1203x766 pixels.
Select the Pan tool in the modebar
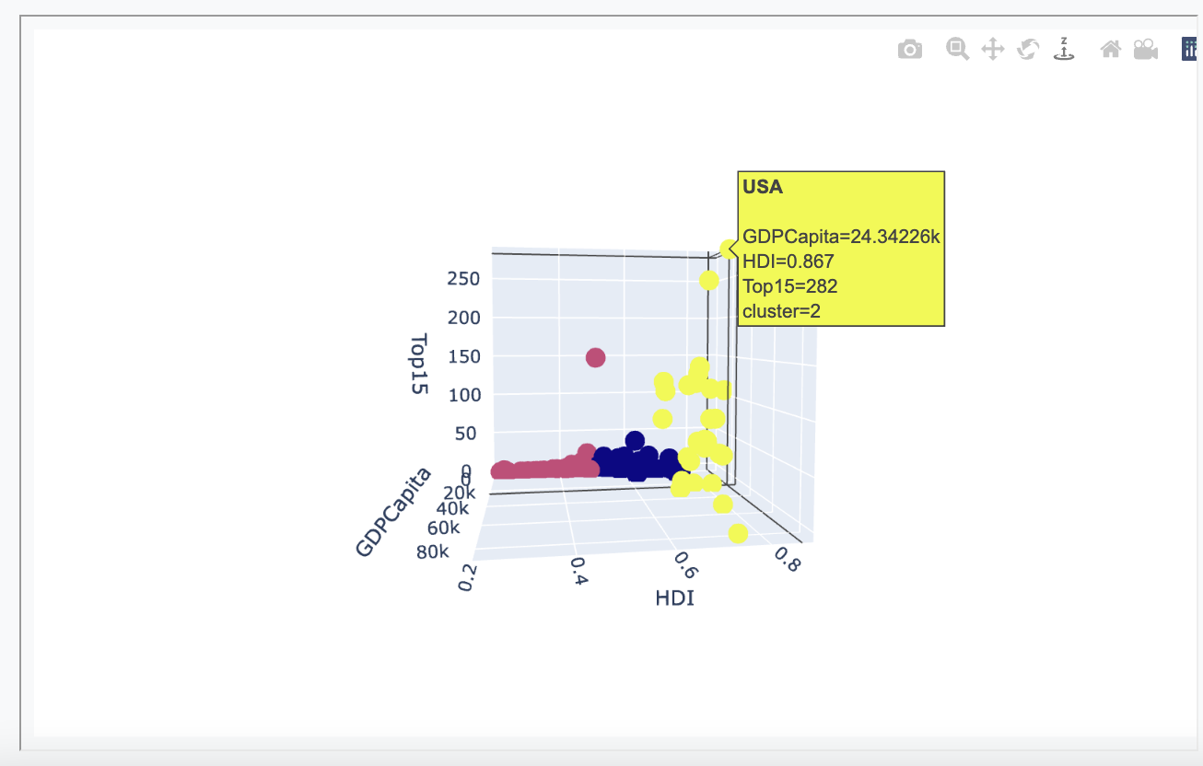point(991,49)
